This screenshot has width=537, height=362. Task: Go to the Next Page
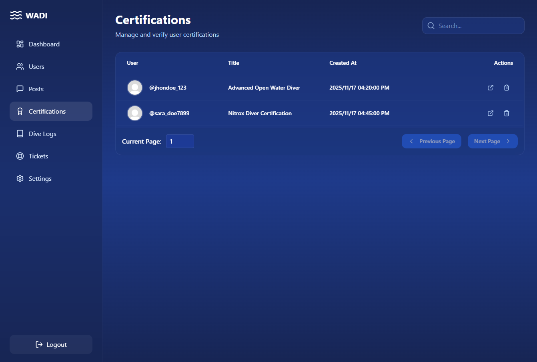point(492,141)
